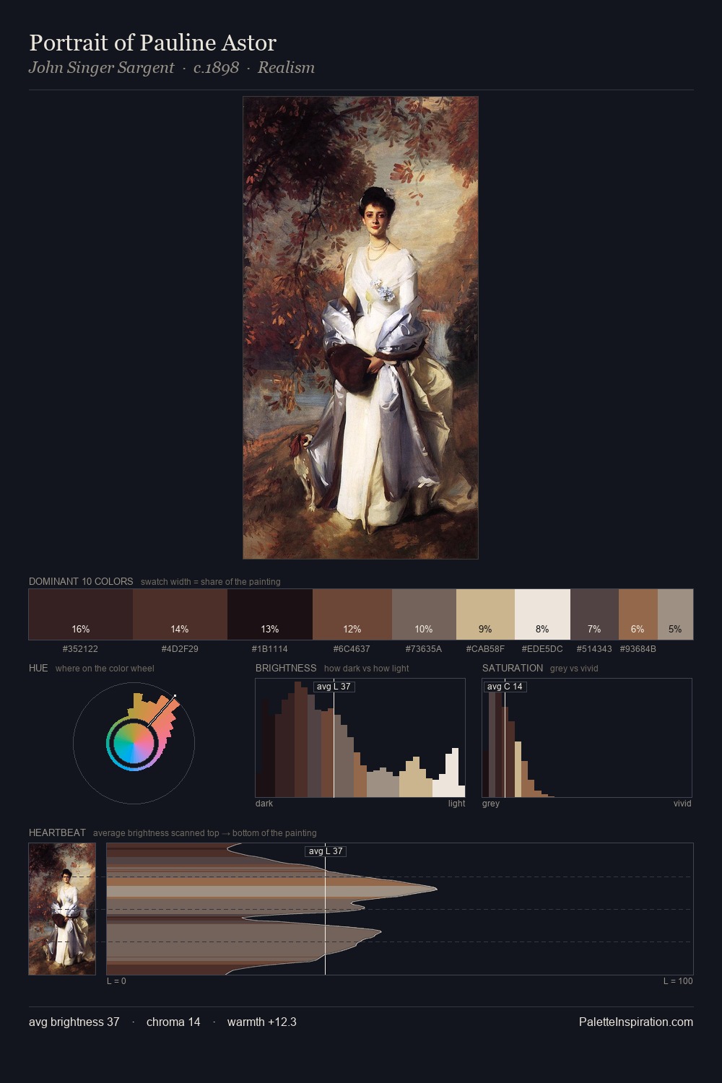Click the L = 100 axis label

coord(678,981)
